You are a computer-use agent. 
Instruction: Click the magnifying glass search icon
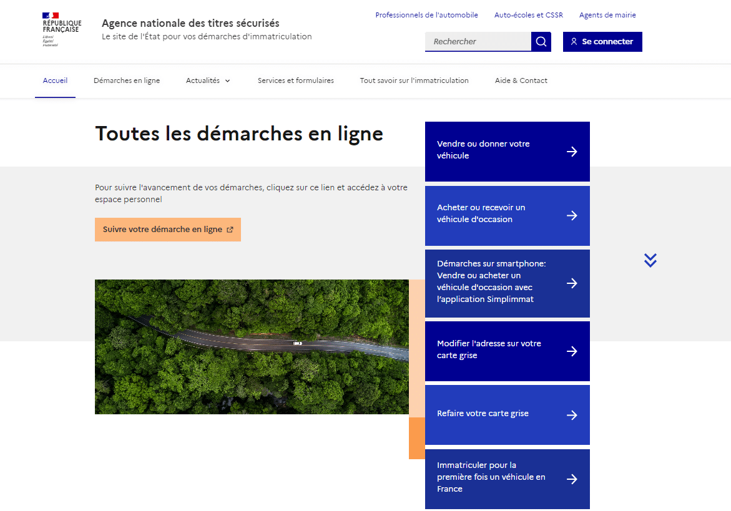tap(541, 41)
